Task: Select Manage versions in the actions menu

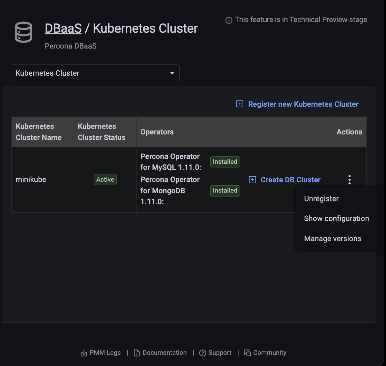Action: coord(333,239)
